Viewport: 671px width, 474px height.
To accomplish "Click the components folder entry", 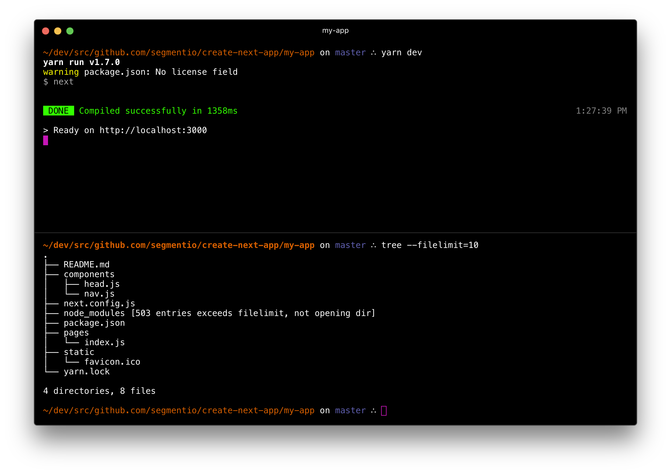I will 89,274.
